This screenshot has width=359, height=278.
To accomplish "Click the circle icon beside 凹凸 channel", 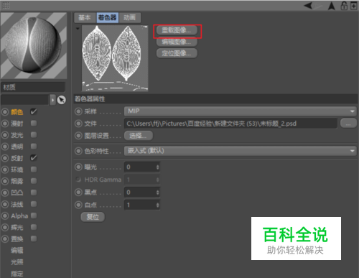I will coord(5,193).
